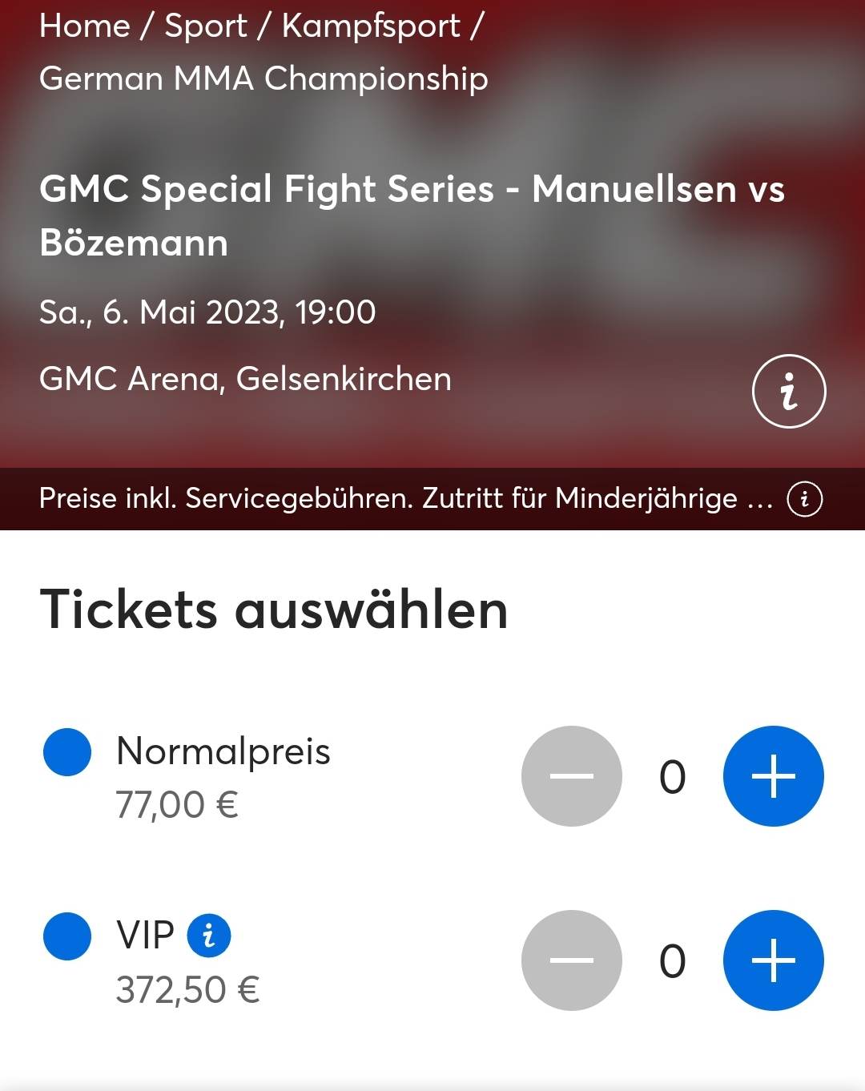Navigate to Kampfsport breadcrumb

point(371,26)
